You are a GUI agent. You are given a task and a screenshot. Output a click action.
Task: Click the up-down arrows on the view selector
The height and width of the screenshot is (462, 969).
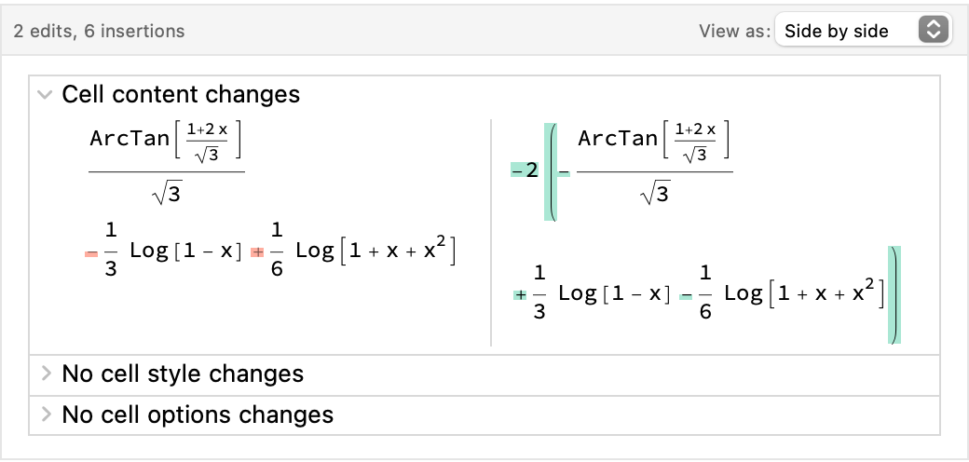tap(932, 31)
